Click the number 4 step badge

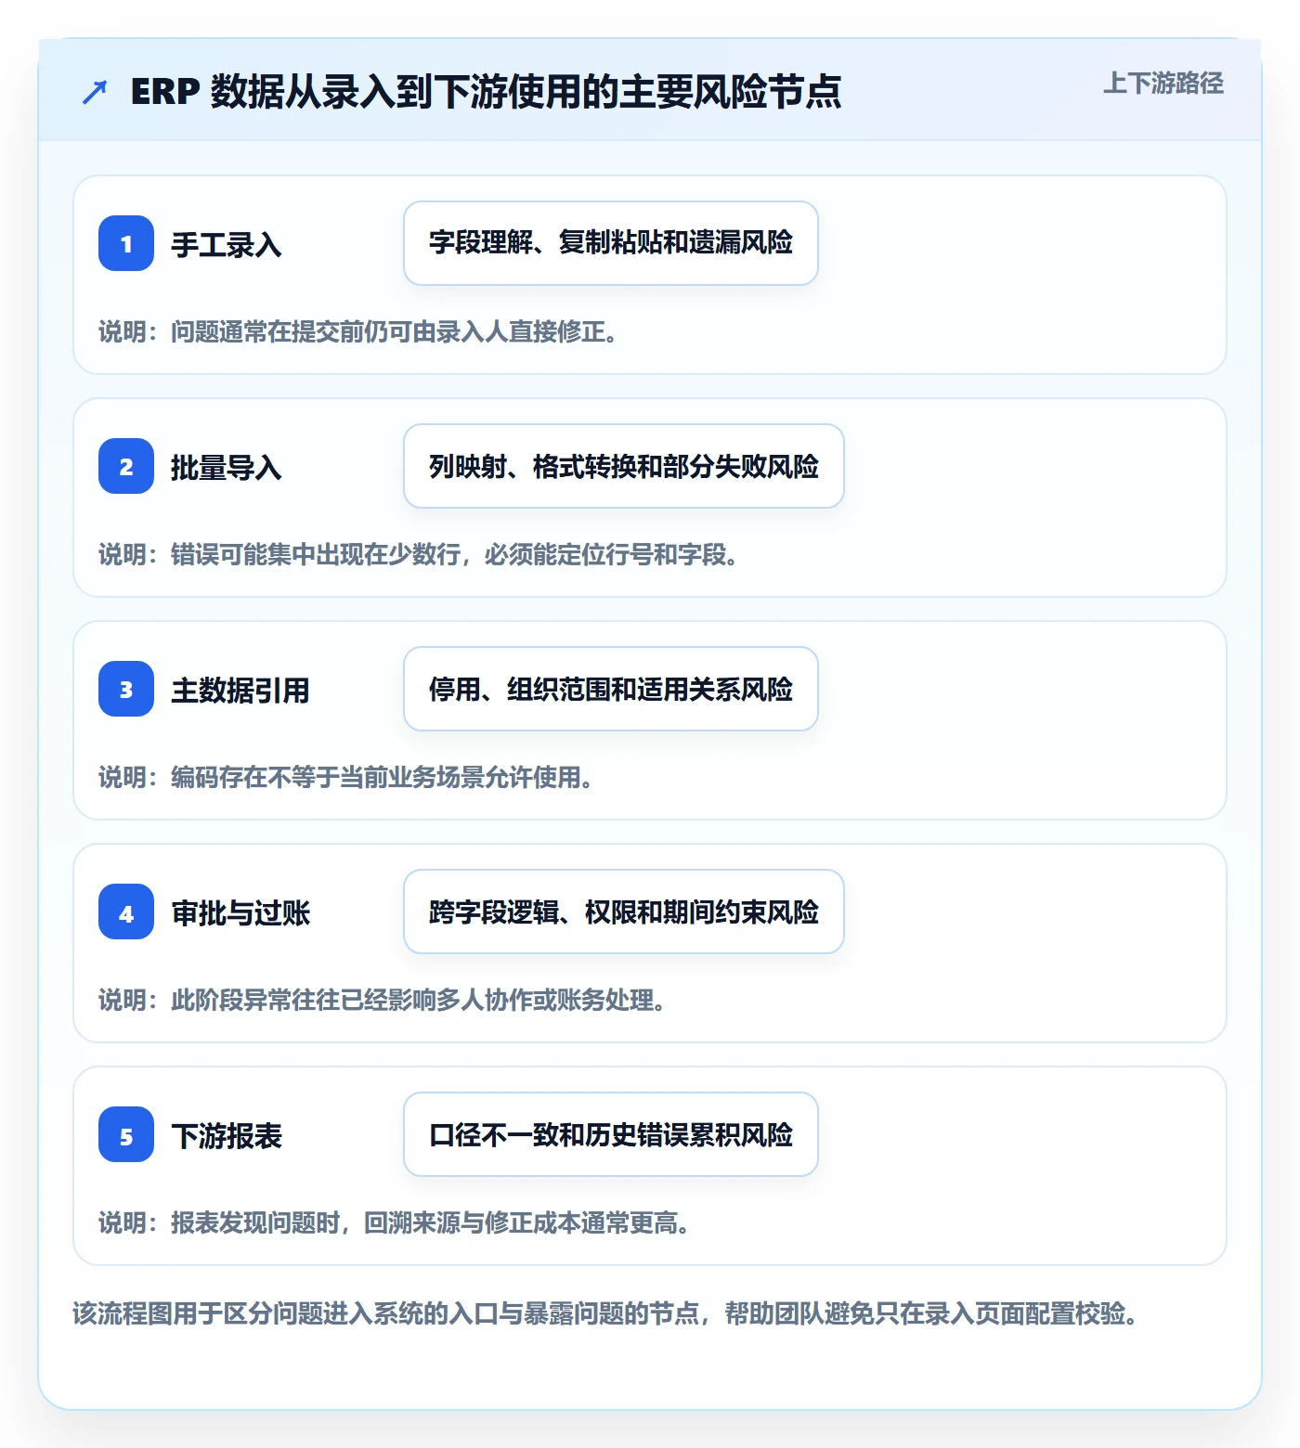click(126, 911)
